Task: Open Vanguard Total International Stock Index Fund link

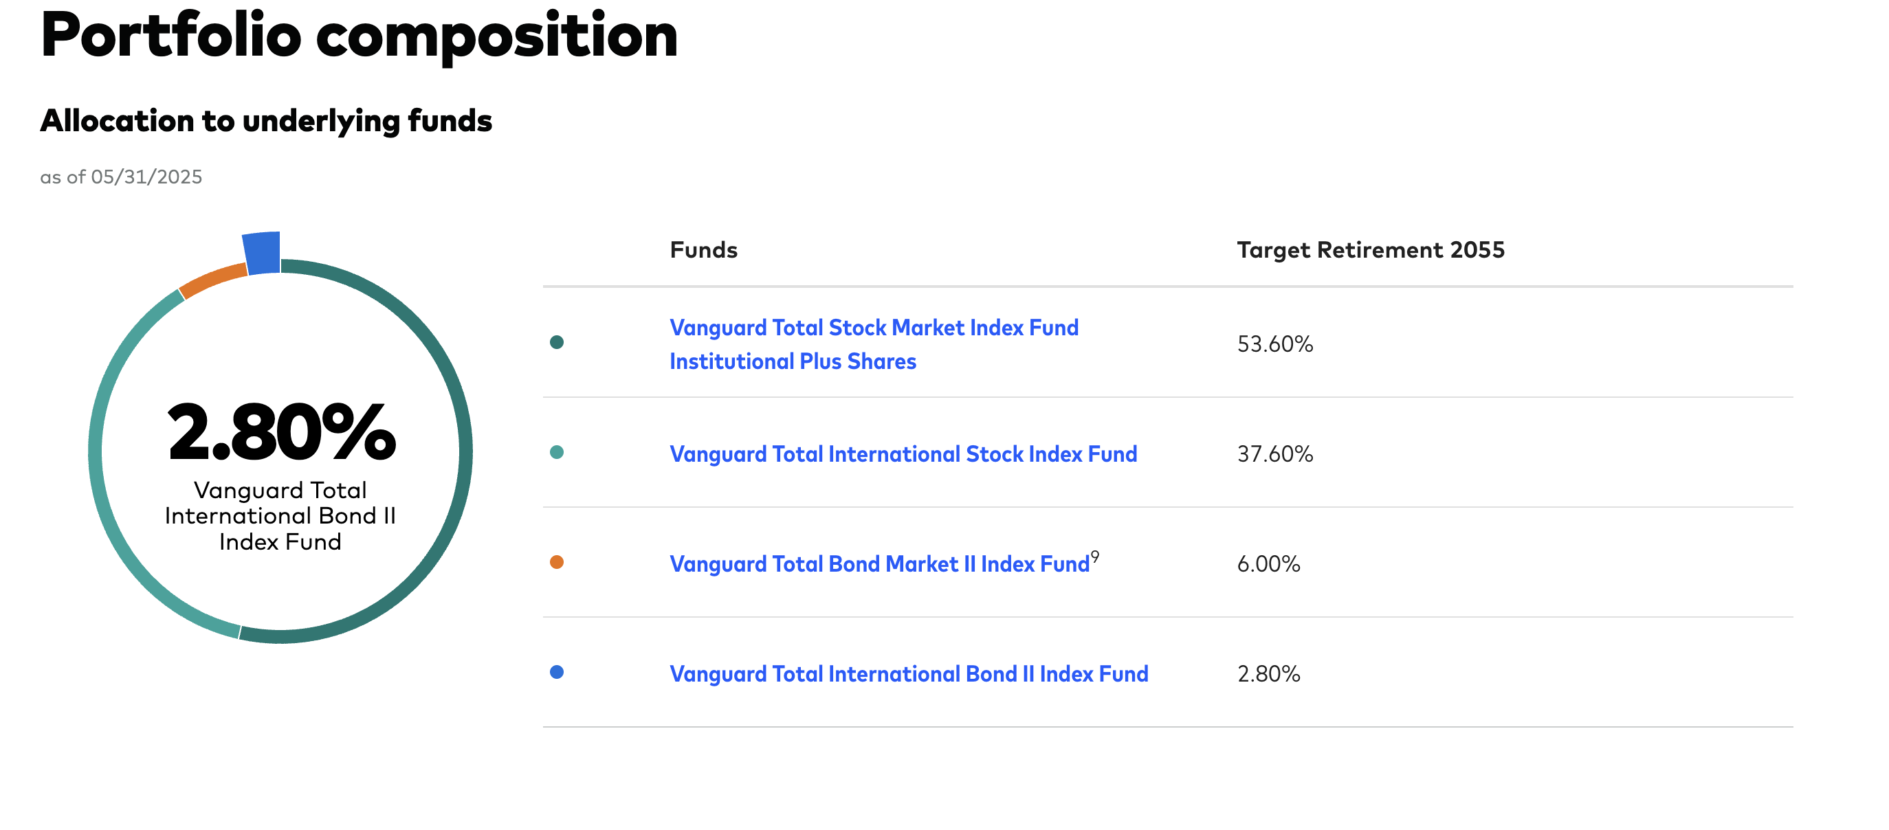Action: 903,454
